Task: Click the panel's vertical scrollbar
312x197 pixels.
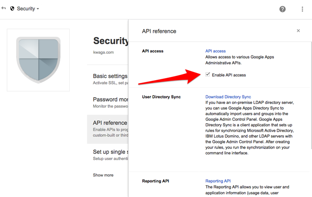Action: tap(311, 95)
